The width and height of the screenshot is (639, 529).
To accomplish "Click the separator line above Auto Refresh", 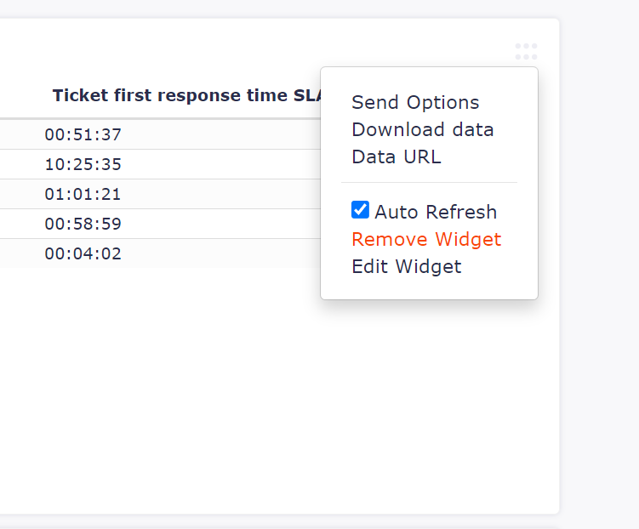I will tap(429, 183).
